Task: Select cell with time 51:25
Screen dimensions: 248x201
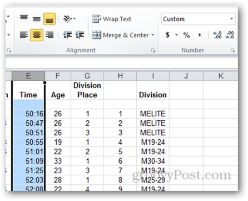Action: pos(28,170)
